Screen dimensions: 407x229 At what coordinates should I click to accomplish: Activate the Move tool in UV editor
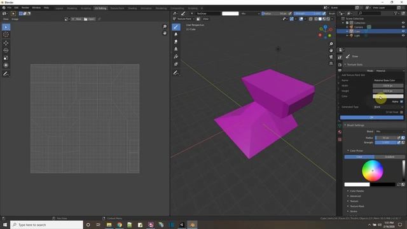click(x=6, y=43)
